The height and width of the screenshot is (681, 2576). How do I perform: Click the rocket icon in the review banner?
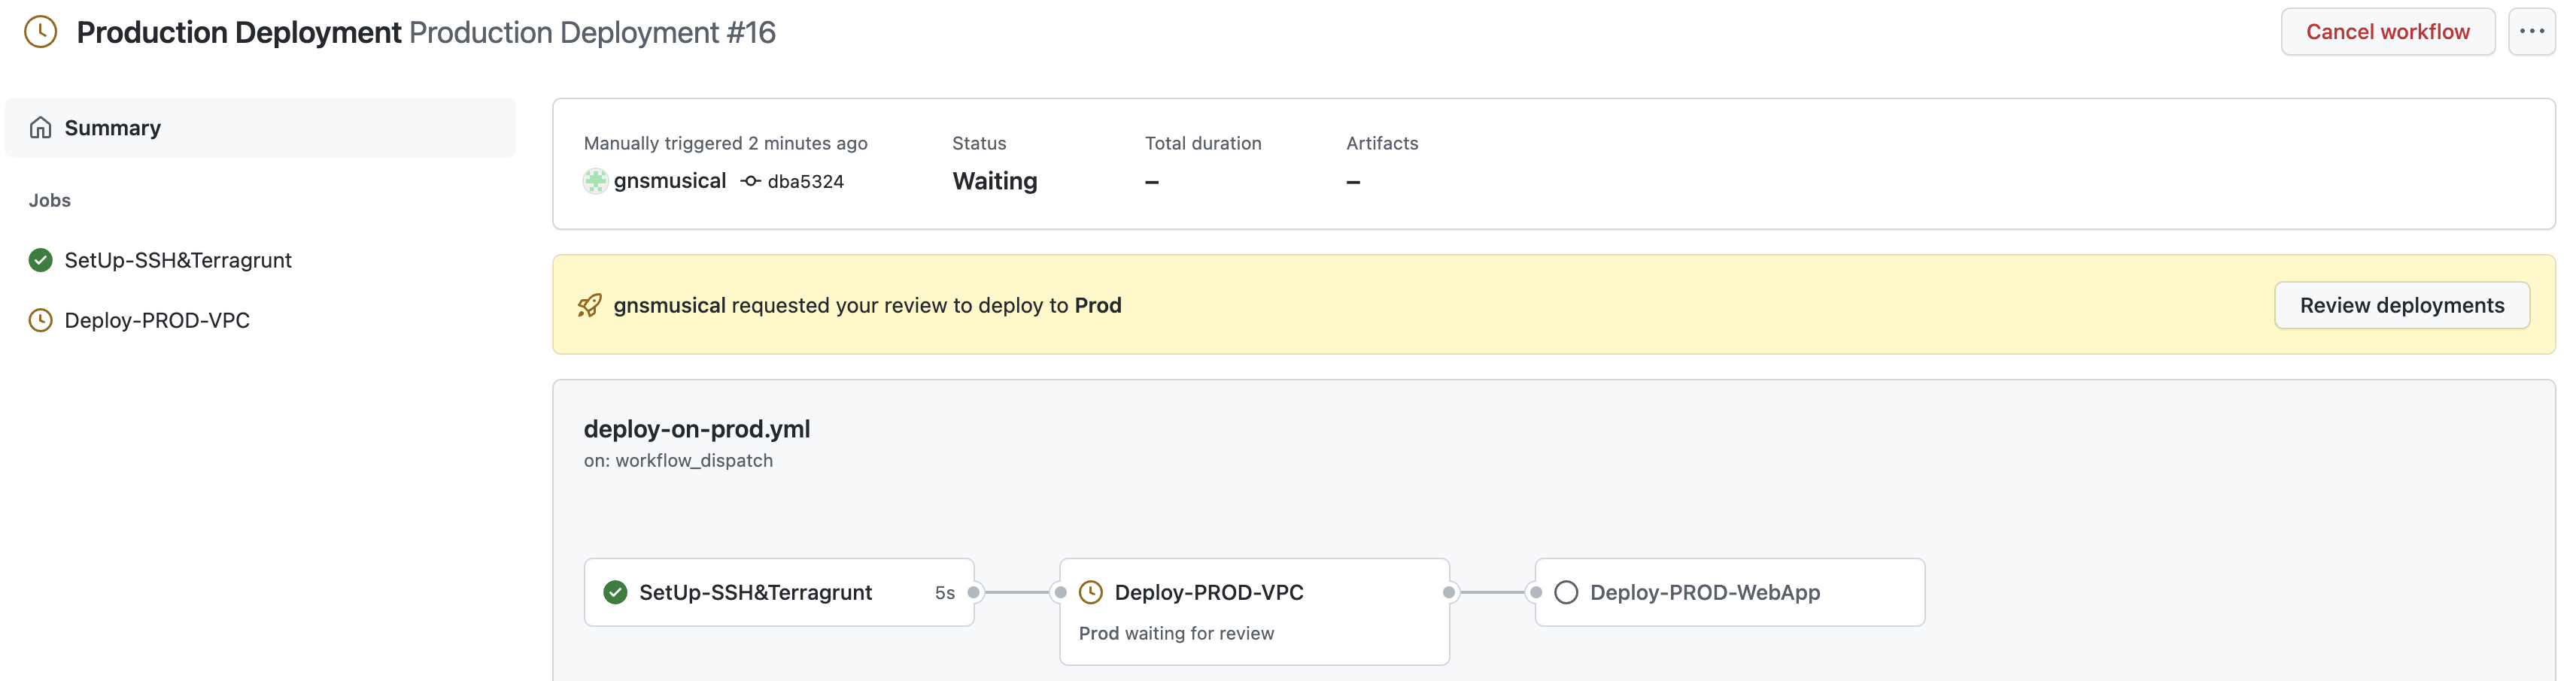pos(590,306)
